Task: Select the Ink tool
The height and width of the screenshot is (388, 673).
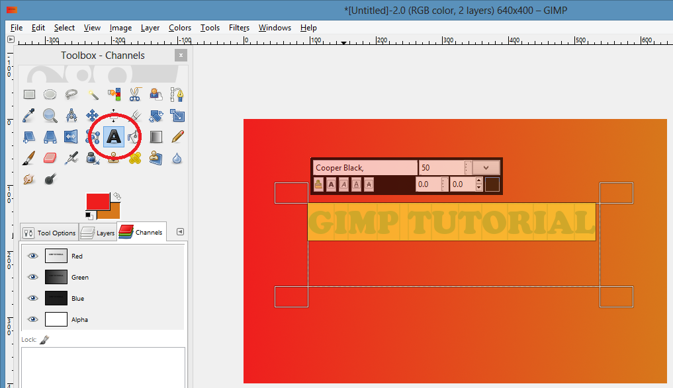Action: 93,158
